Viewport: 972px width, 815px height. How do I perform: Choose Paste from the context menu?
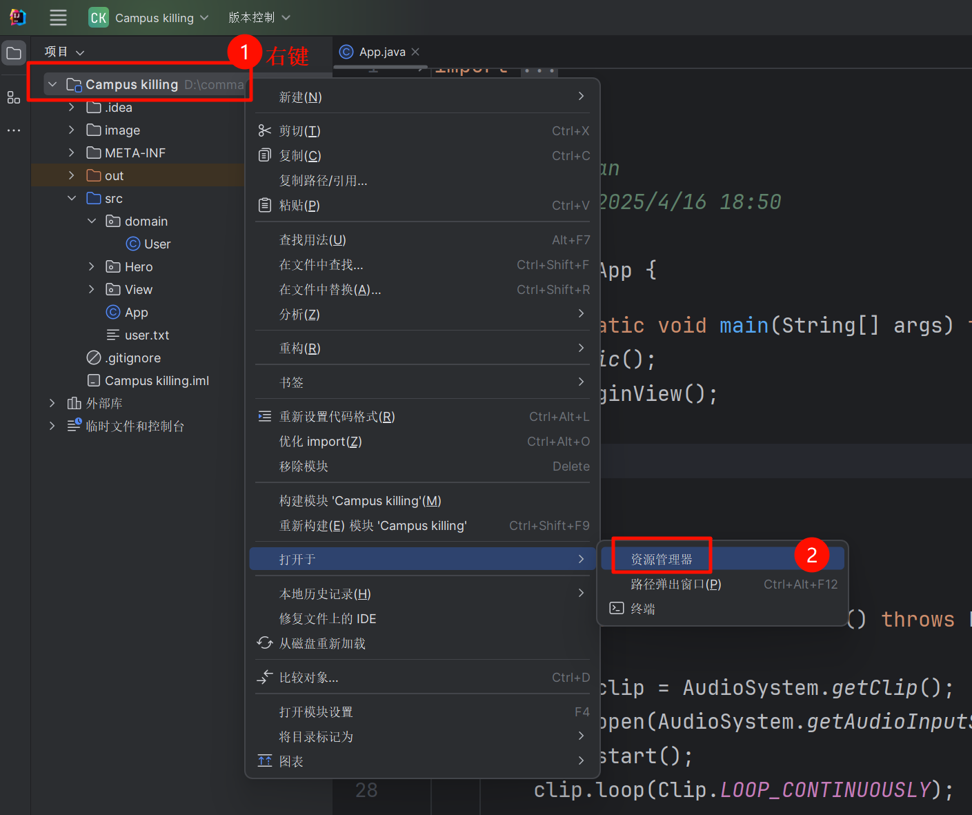[299, 206]
